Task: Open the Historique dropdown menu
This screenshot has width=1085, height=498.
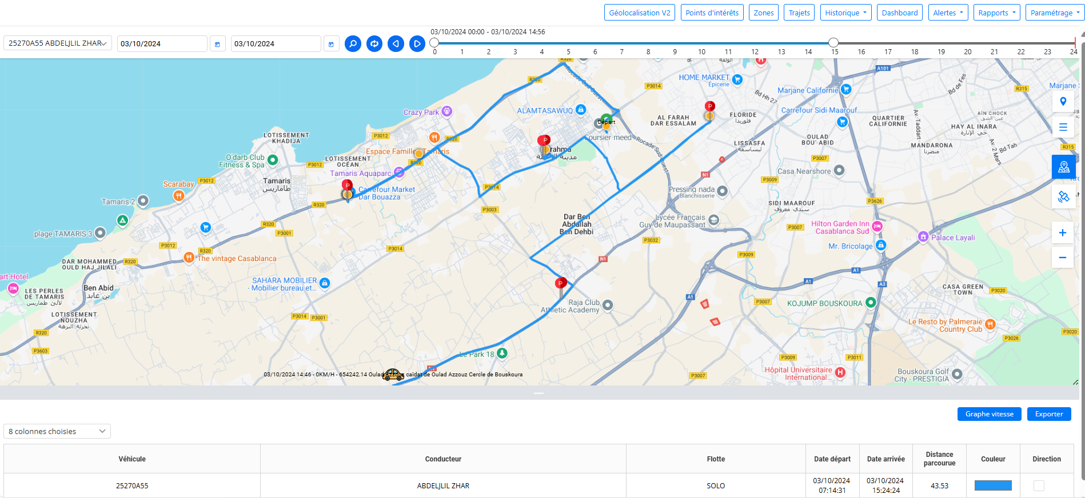Action: [x=845, y=13]
